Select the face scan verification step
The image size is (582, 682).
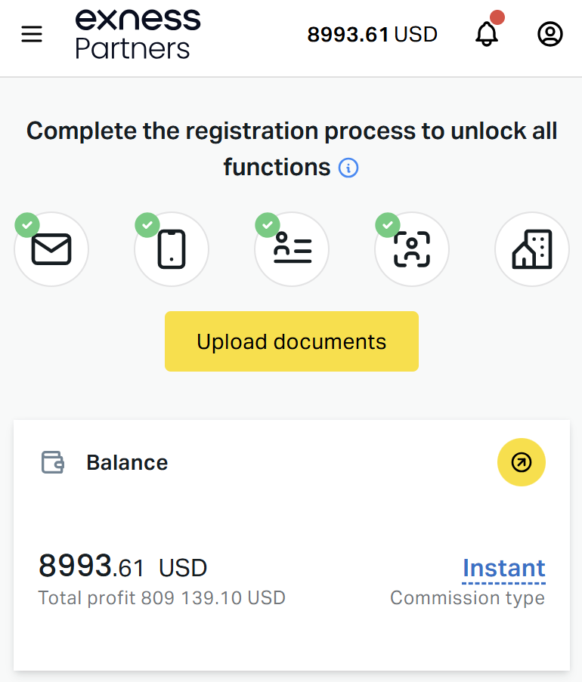[412, 249]
